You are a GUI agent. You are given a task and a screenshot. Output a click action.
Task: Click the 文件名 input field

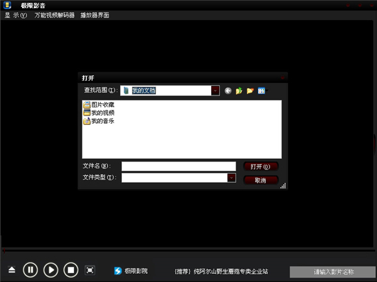178,166
